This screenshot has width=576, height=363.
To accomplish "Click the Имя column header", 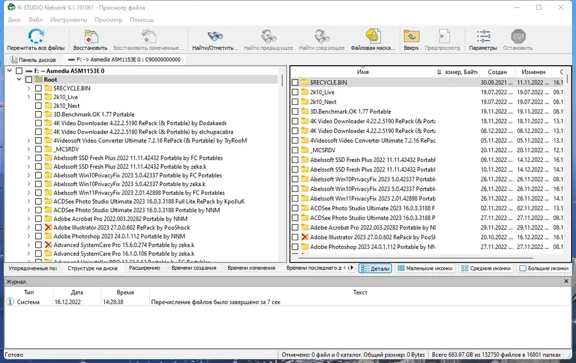I will pos(363,72).
